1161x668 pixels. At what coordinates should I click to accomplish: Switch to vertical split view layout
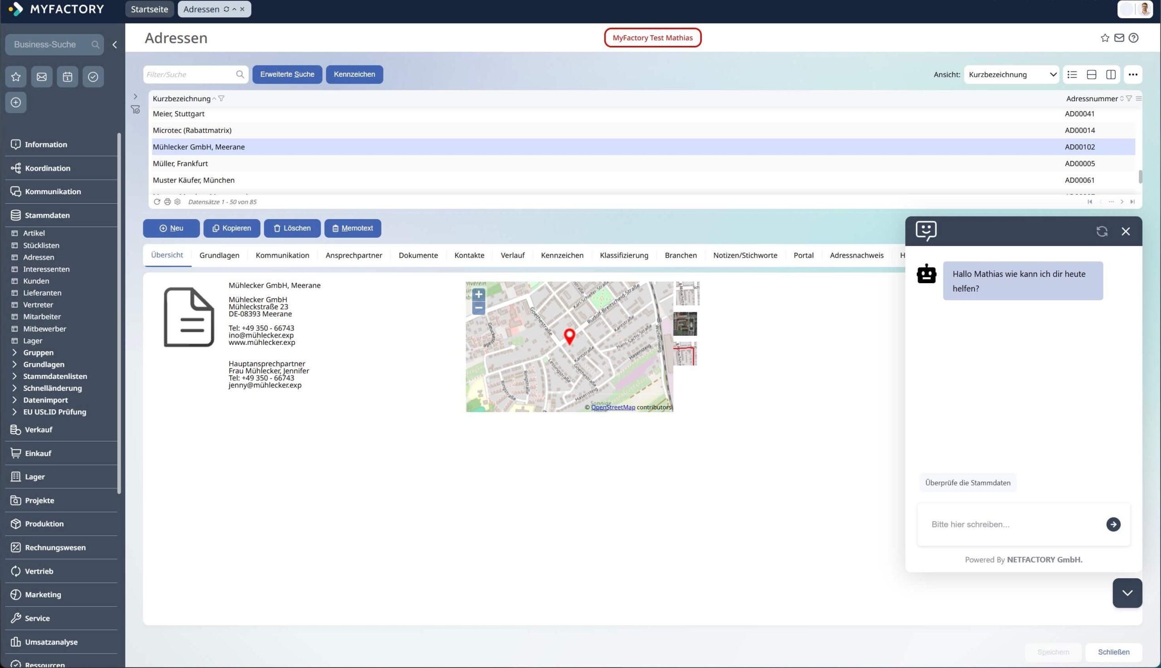[1111, 74]
